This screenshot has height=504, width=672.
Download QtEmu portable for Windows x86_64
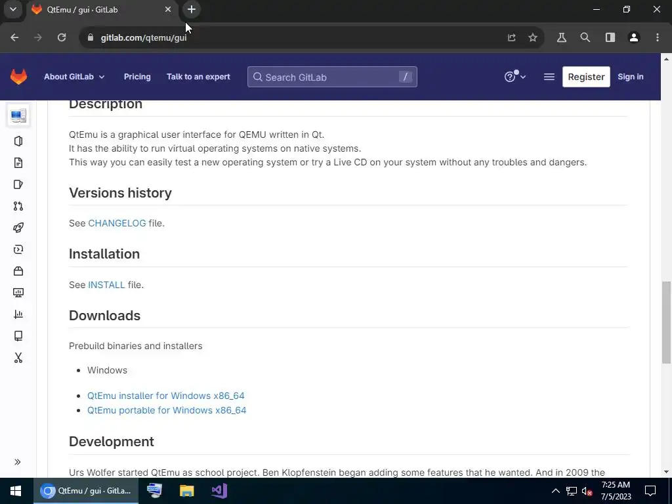pos(167,410)
